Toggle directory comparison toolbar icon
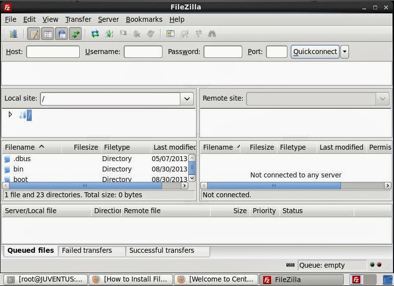This screenshot has width=394, height=286. [184, 34]
